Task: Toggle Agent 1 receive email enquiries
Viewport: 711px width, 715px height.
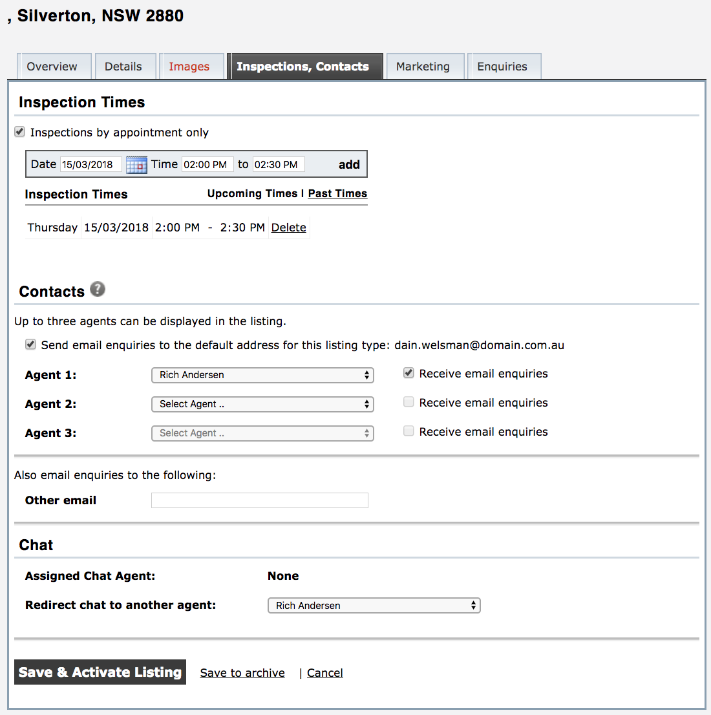Action: [x=409, y=373]
